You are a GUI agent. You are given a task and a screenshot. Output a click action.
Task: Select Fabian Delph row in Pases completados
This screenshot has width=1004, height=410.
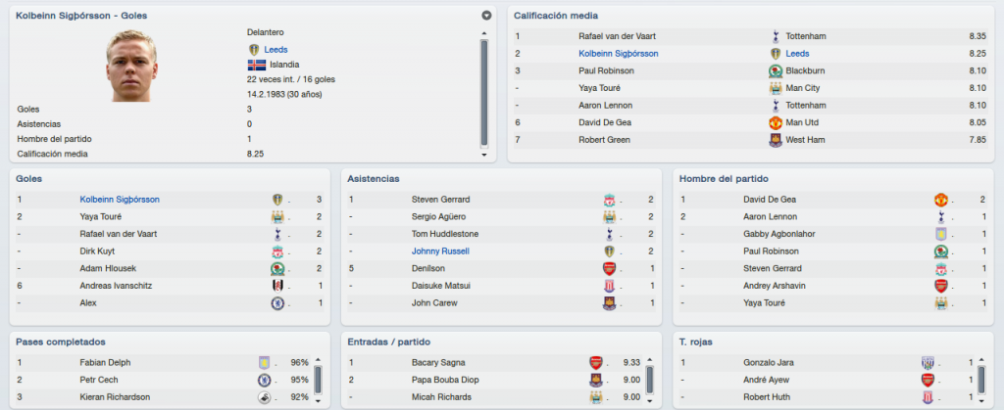coord(164,363)
